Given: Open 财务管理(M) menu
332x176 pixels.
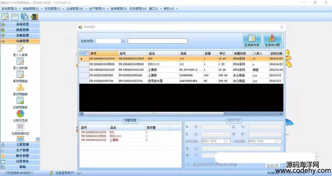Looking at the screenshot, I should point(138,9).
